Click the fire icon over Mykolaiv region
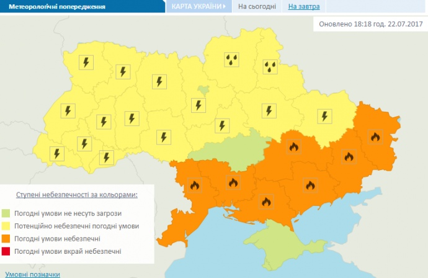428x278 pixels. point(233,182)
